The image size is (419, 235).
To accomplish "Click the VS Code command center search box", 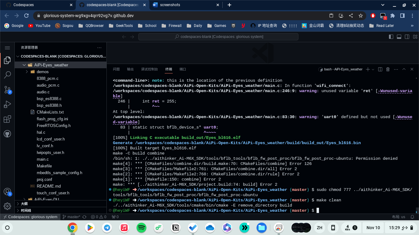I will [x=218, y=37].
